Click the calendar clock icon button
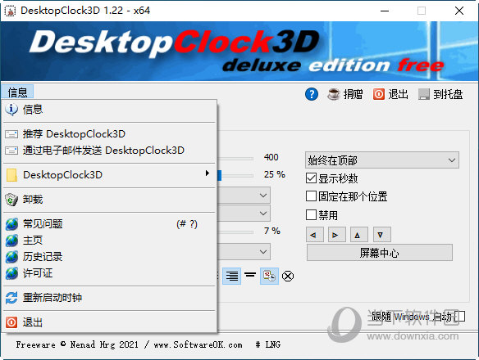Image resolution: width=479 pixels, height=360 pixels. point(269,277)
